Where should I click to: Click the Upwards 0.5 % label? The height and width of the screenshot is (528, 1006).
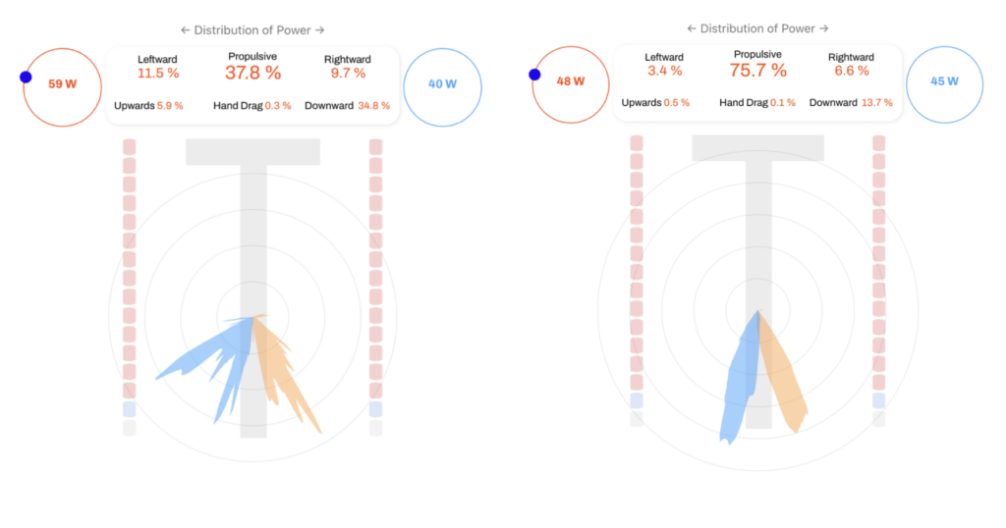pyautogui.click(x=655, y=103)
